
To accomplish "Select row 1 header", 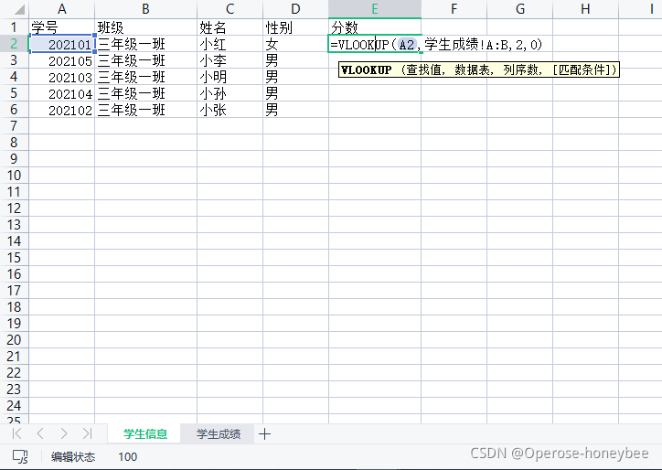I will (14, 27).
